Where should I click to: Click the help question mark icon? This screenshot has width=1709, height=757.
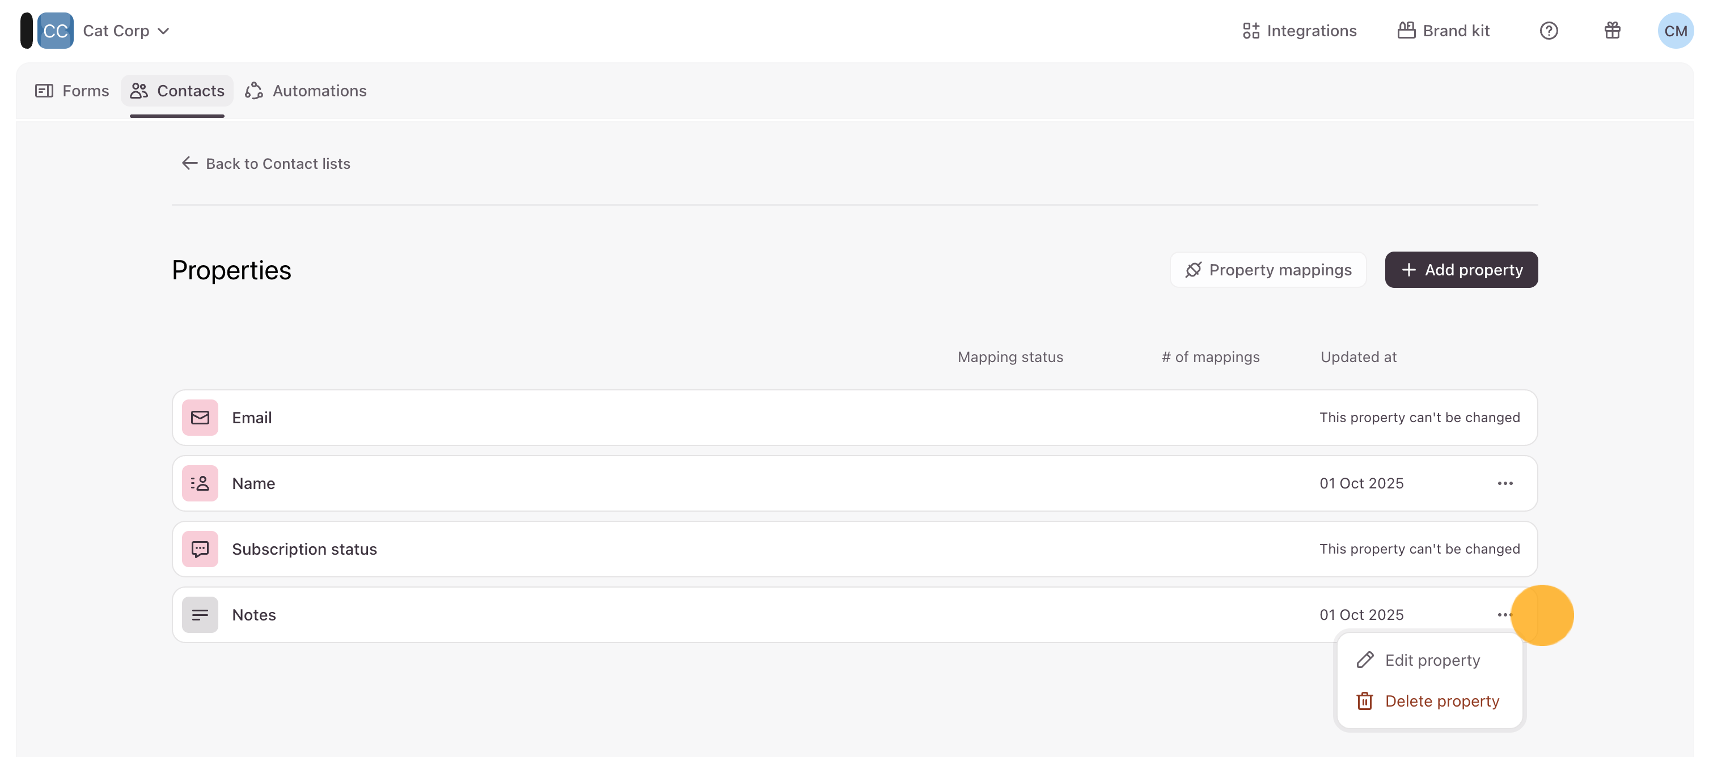click(1549, 31)
